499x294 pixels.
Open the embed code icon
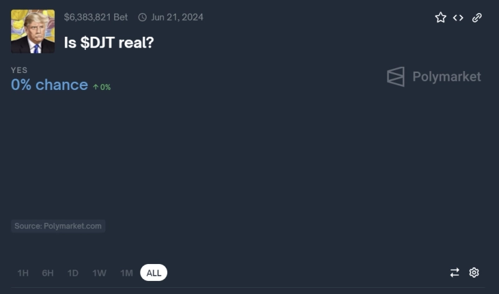click(x=458, y=17)
